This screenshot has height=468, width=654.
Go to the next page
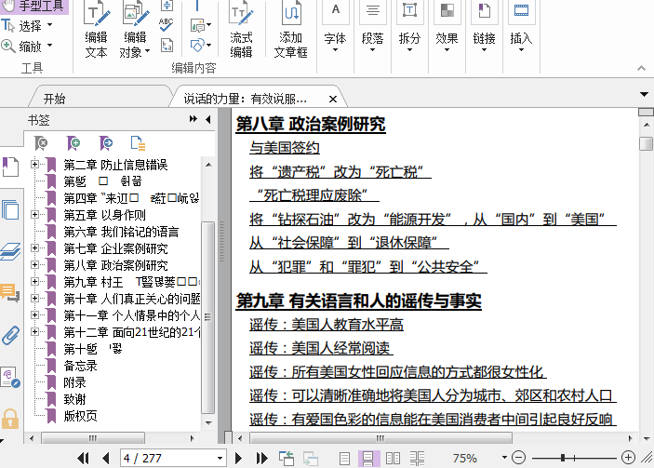click(x=238, y=459)
